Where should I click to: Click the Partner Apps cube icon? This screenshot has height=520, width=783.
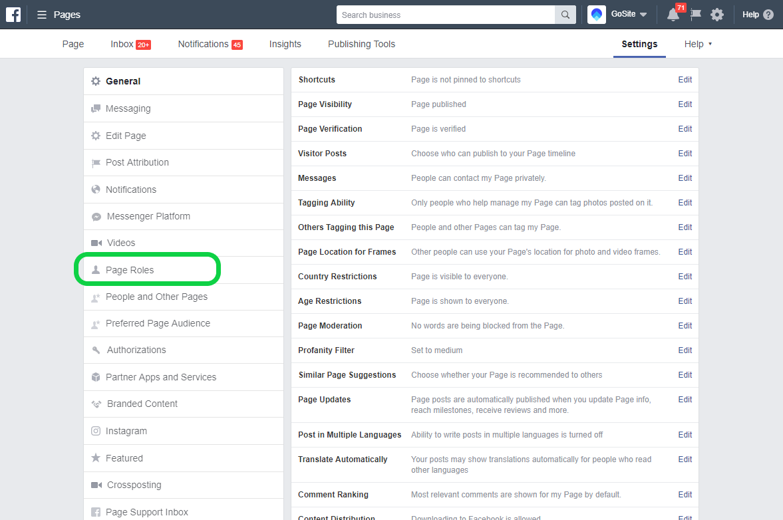coord(96,377)
